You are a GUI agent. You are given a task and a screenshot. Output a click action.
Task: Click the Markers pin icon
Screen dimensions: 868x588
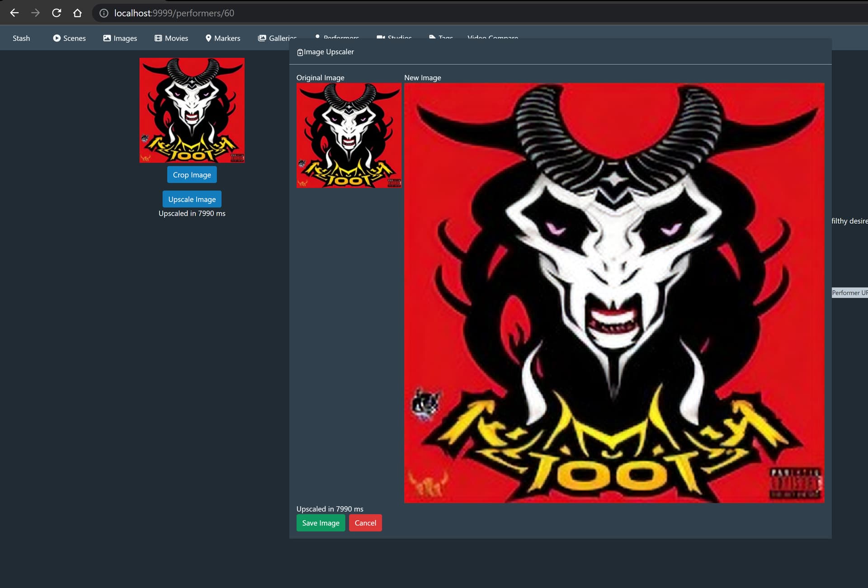[x=208, y=38]
